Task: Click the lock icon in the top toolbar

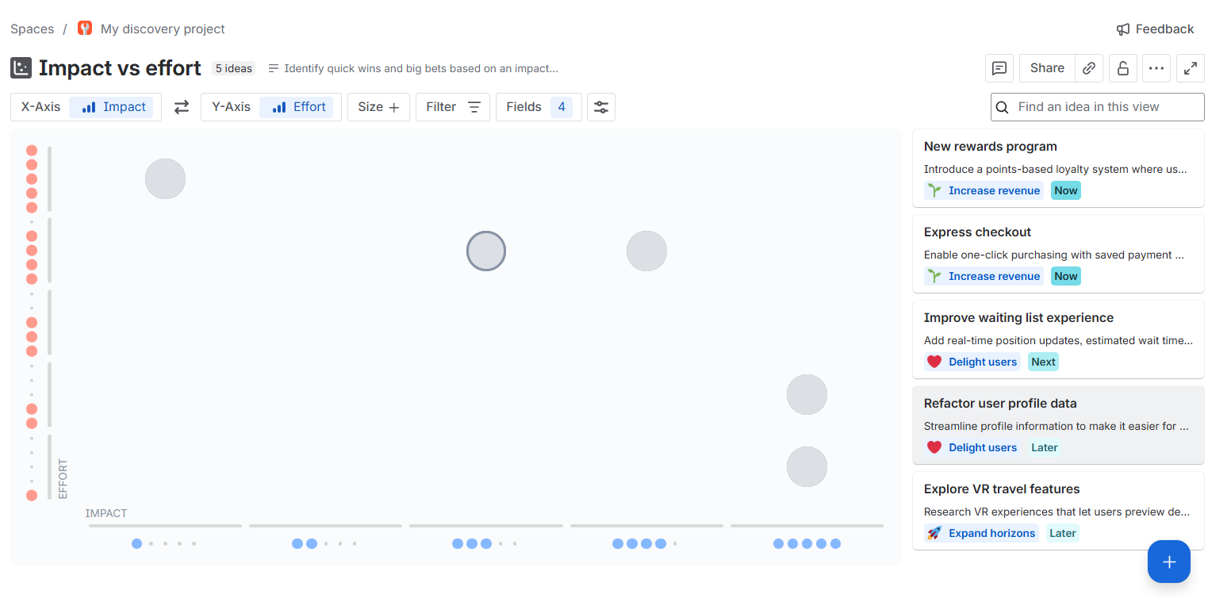Action: coord(1122,67)
